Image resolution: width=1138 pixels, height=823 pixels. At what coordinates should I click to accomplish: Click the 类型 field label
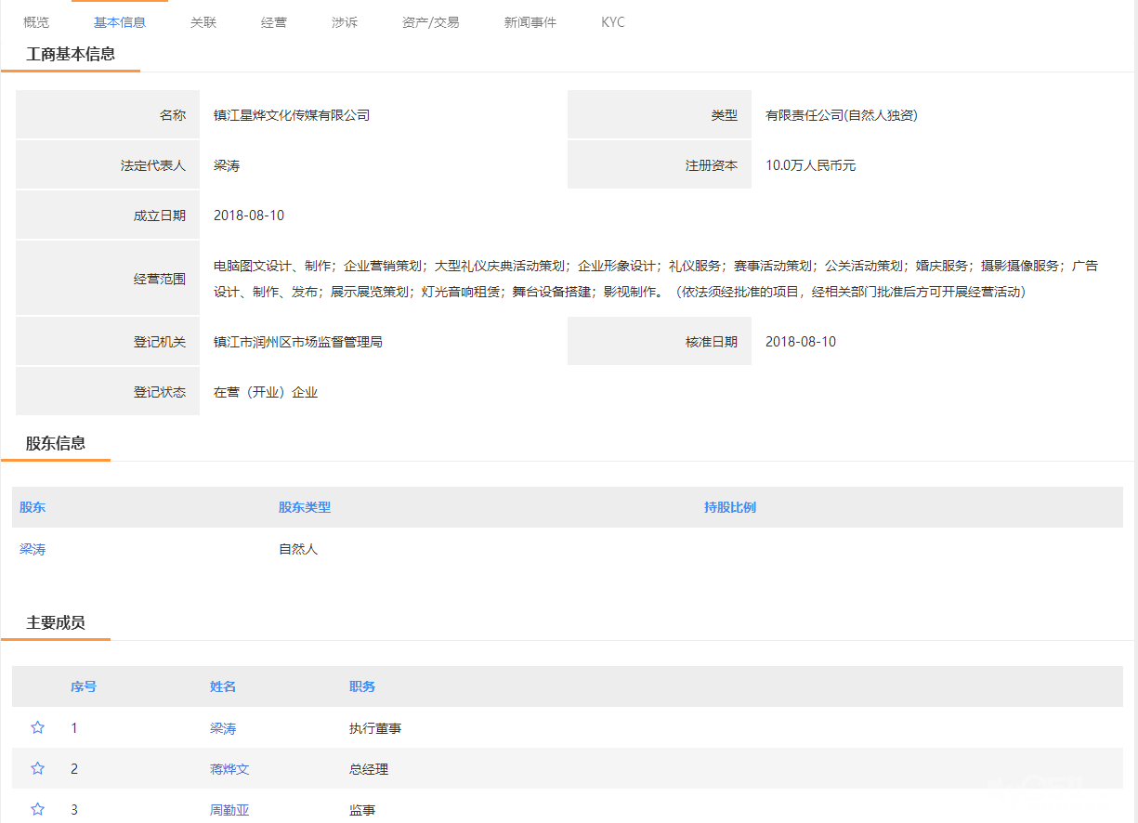[x=725, y=115]
